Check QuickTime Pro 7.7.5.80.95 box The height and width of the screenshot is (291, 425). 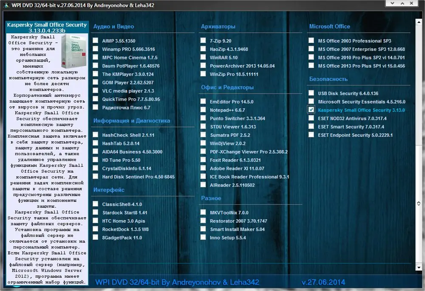click(95, 99)
